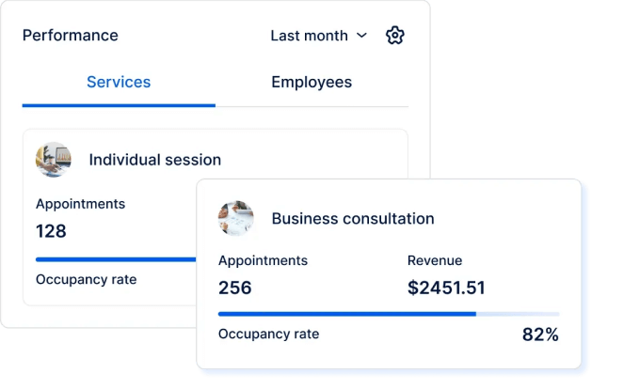The width and height of the screenshot is (640, 389).
Task: Click the Business consultation avatar image
Action: (236, 218)
